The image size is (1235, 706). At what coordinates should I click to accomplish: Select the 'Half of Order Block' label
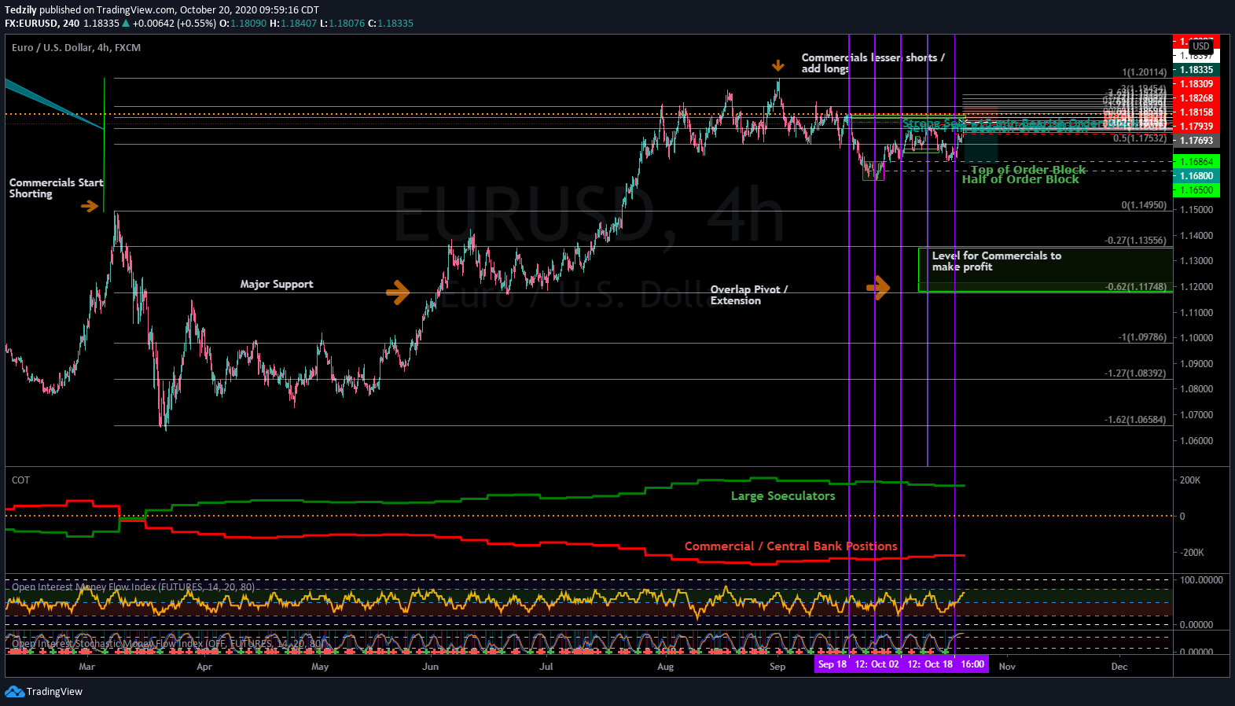click(x=1020, y=179)
